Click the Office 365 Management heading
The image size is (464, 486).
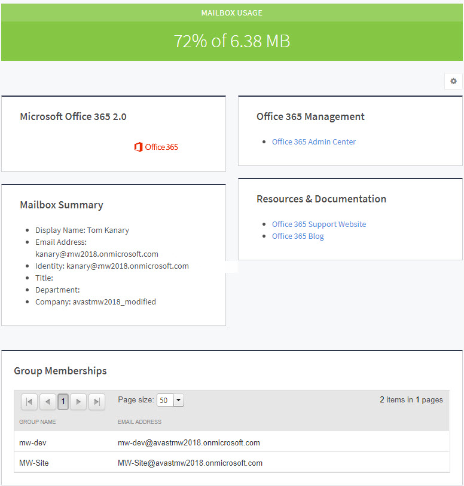(x=310, y=116)
